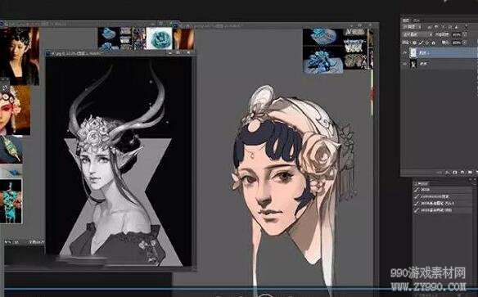
Task: Open the Fill slider arrow in Layers panel
Action: pos(465,43)
